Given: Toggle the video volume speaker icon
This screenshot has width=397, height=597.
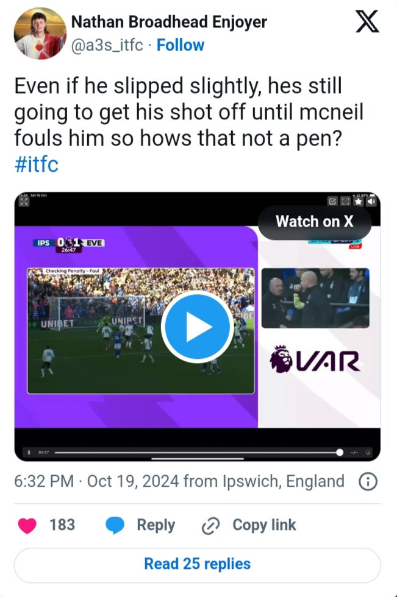Looking at the screenshot, I should 373,202.
